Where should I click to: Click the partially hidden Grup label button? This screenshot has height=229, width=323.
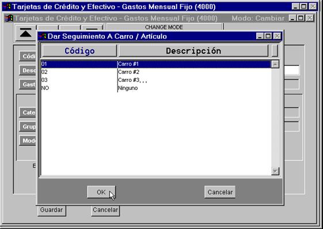28,126
